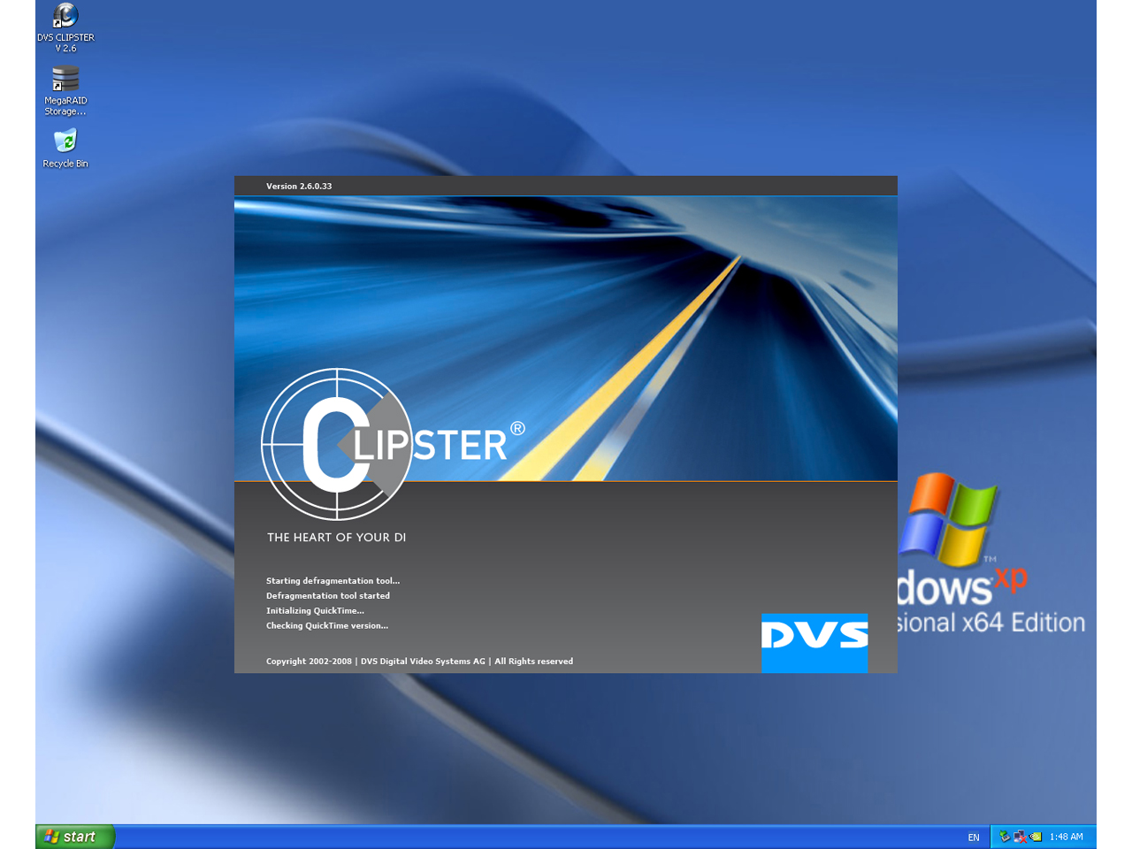Click the disconnected network tray icon
Viewport: 1132px width, 849px height.
[x=1018, y=836]
